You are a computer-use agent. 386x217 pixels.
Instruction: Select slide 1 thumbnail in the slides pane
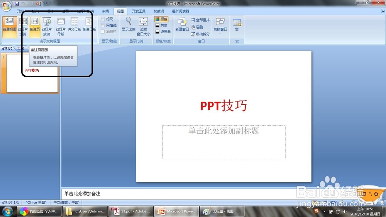pos(32,73)
